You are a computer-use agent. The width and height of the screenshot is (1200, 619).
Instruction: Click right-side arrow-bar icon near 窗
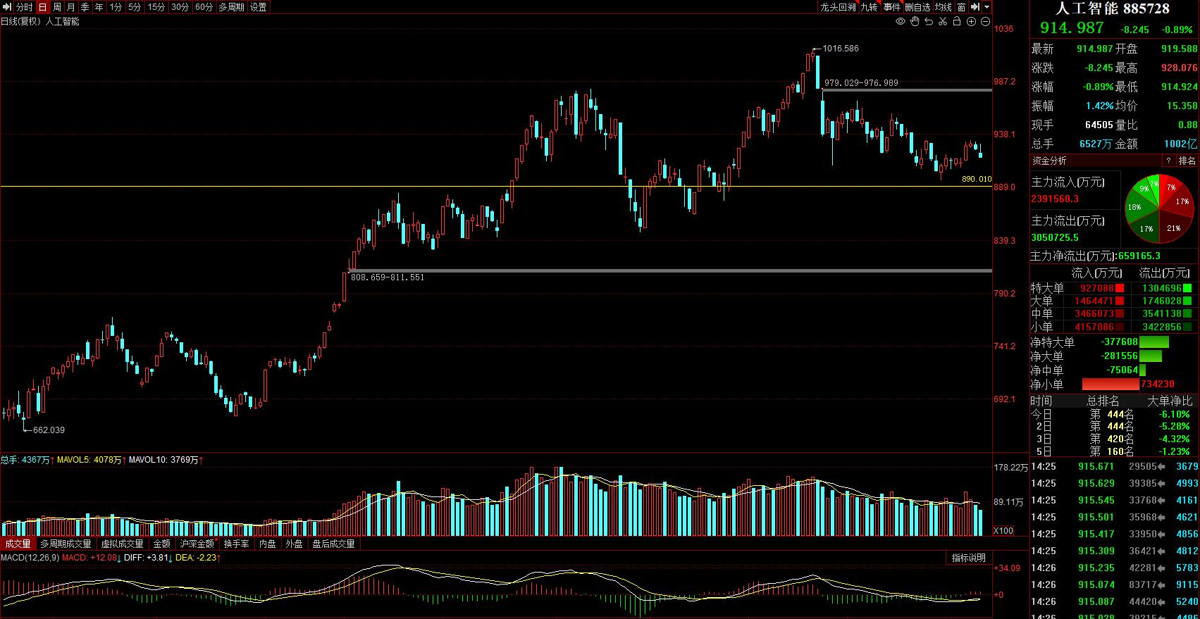click(975, 7)
